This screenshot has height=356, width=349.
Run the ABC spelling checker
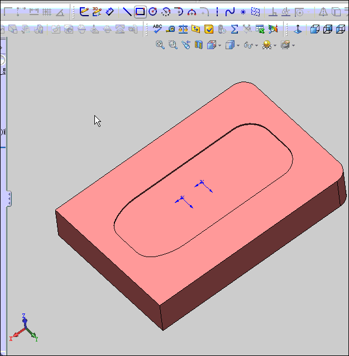[157, 29]
